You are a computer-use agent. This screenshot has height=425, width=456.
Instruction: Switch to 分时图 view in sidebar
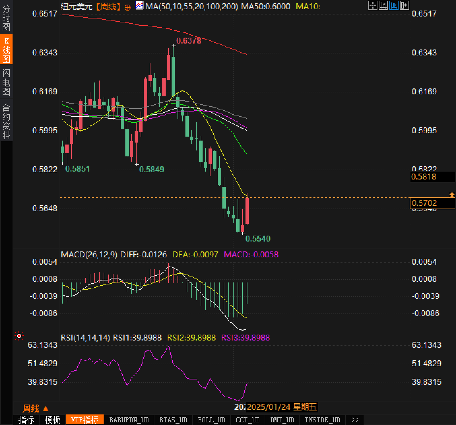point(6,18)
